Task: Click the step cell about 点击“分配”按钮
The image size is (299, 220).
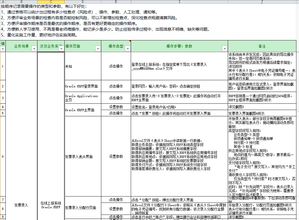Action: pos(179,200)
